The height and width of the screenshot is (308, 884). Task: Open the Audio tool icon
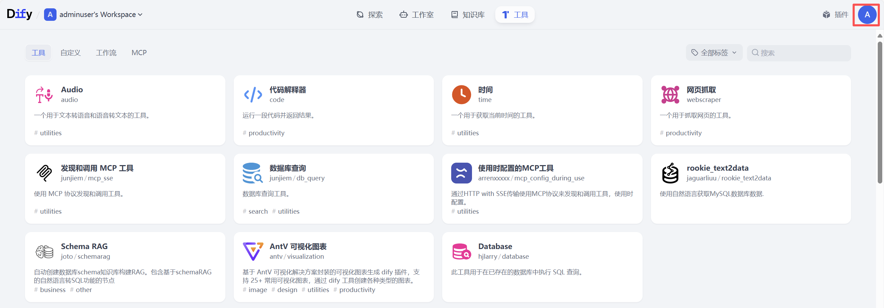44,95
